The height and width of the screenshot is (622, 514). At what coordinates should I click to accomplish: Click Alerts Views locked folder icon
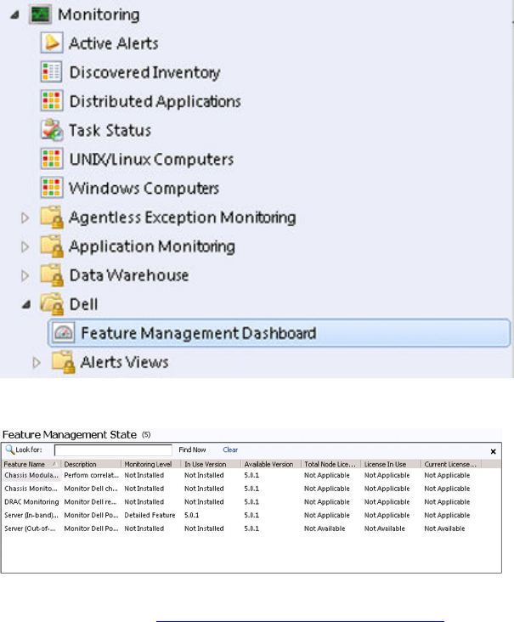(64, 362)
